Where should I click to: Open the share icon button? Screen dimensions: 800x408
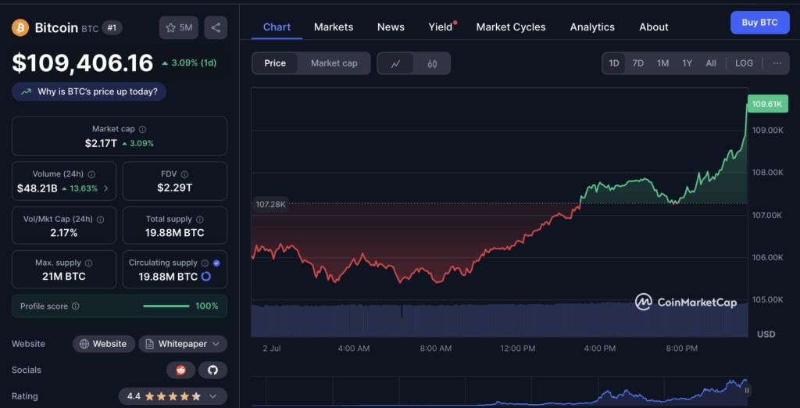(216, 27)
